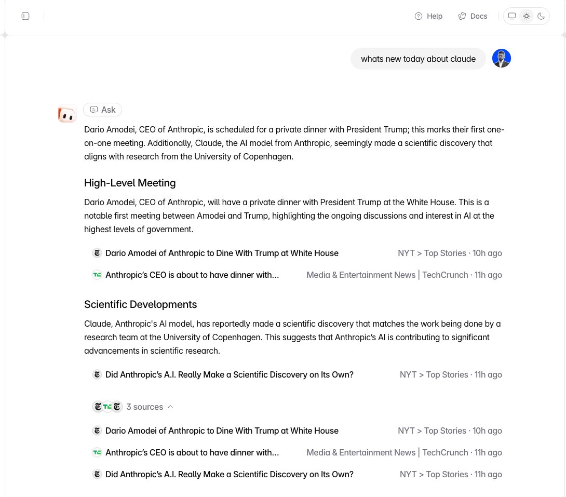Click 'NYT > Top Stories · 10h ago' first occurrence

(x=450, y=253)
